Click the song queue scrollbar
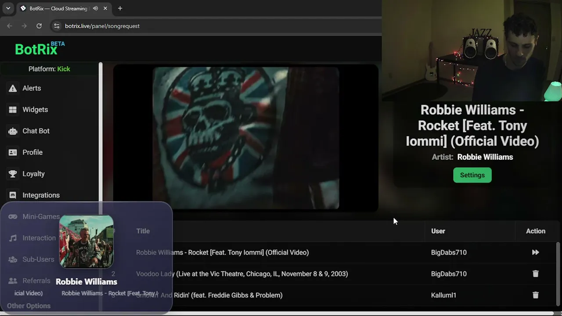 pos(558,274)
